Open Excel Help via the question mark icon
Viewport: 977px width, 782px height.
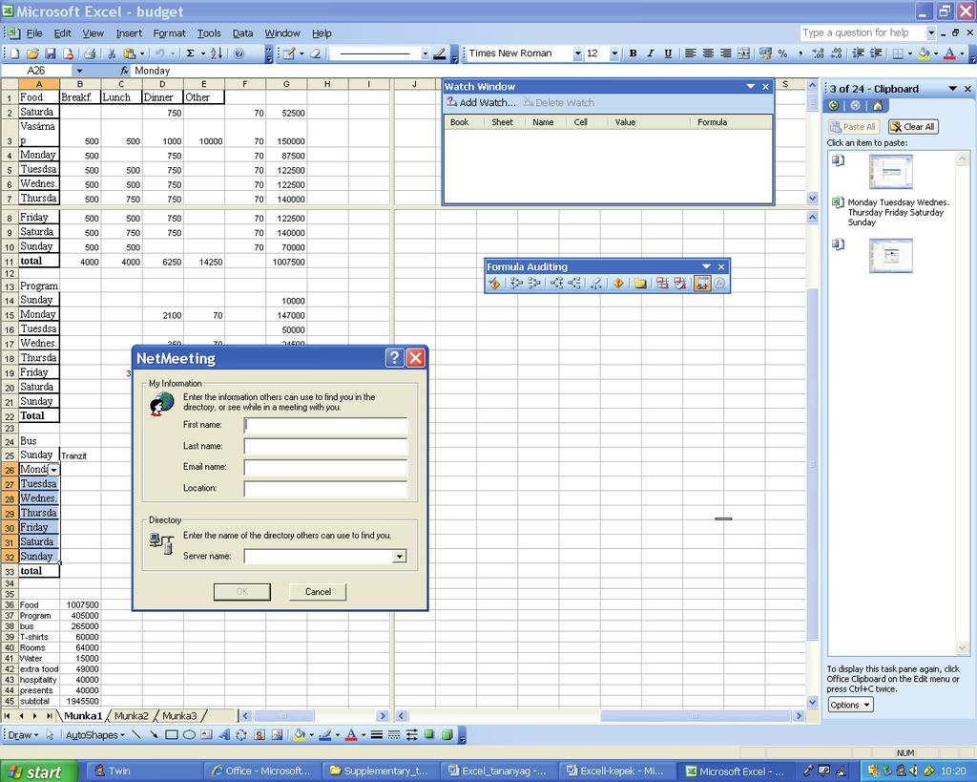[x=239, y=53]
